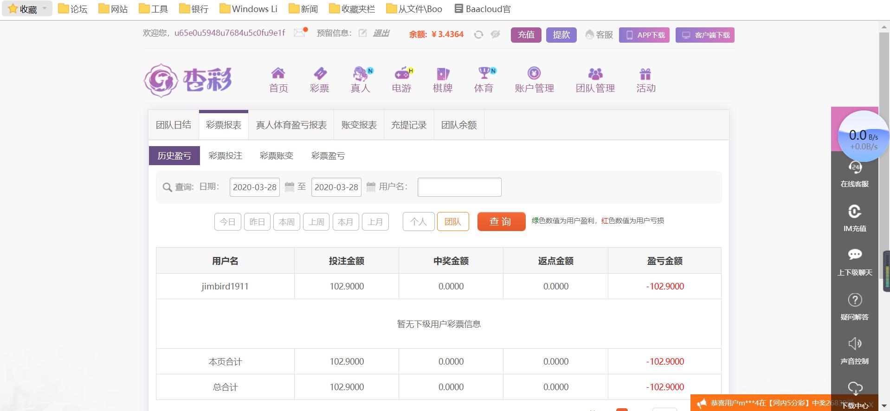Screen dimensions: 890x411
Task: Switch to 账变报表 tab
Action: click(359, 125)
